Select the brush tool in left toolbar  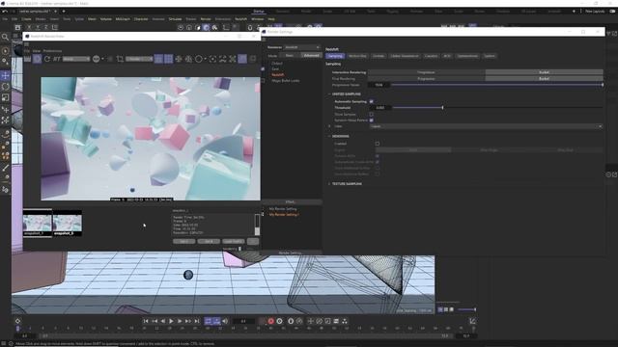[x=5, y=168]
